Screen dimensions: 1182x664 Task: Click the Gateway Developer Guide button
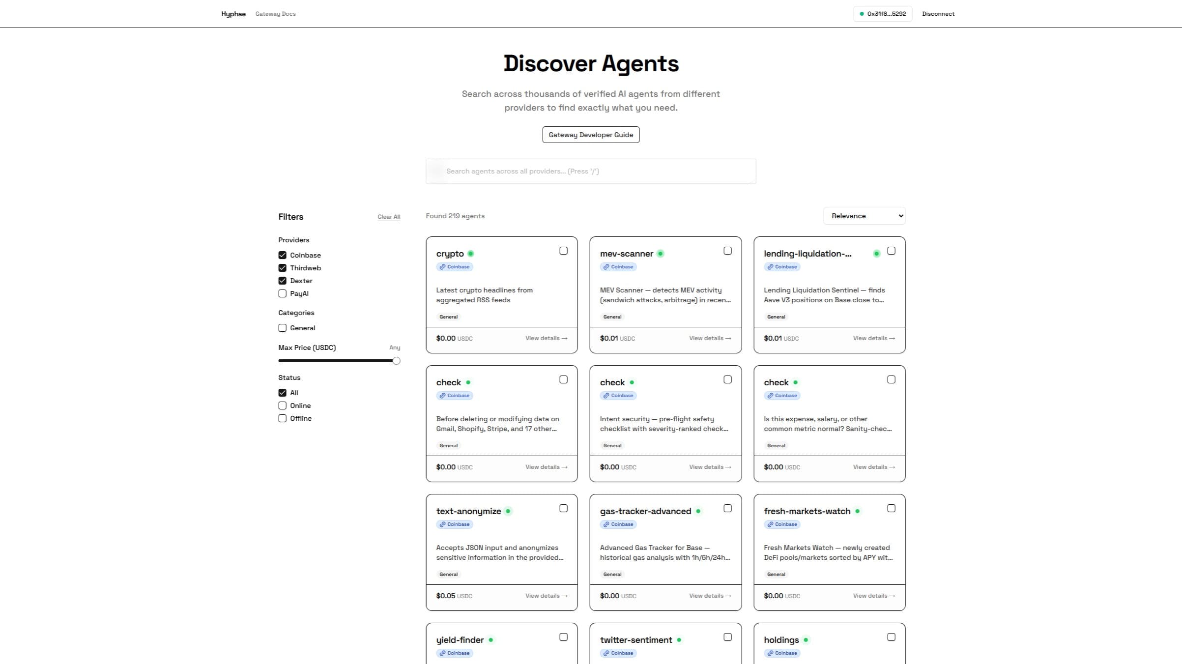point(591,135)
